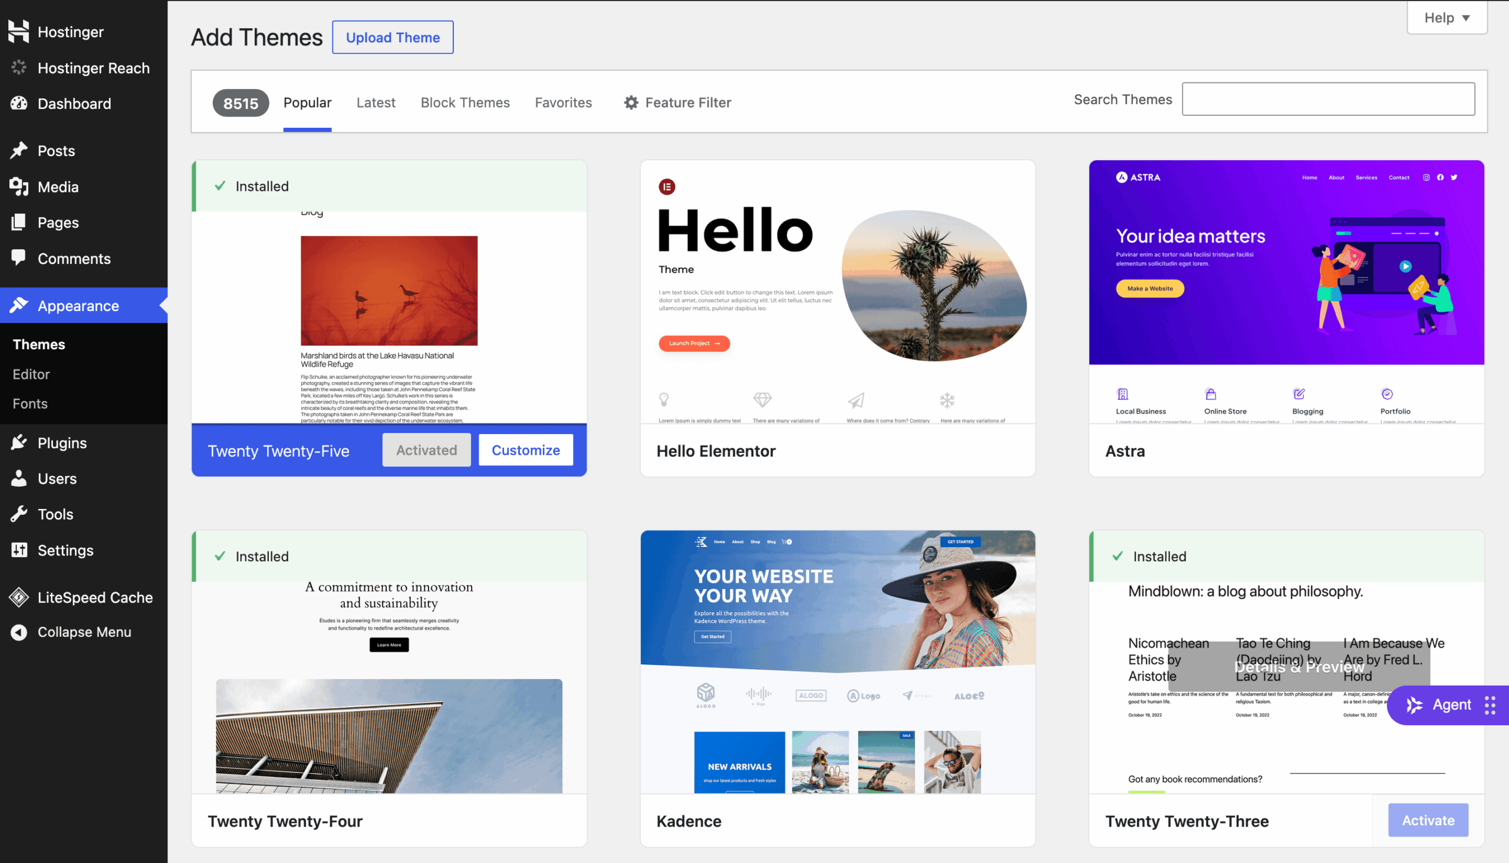Open Tools wrench icon
The width and height of the screenshot is (1509, 863).
[18, 513]
